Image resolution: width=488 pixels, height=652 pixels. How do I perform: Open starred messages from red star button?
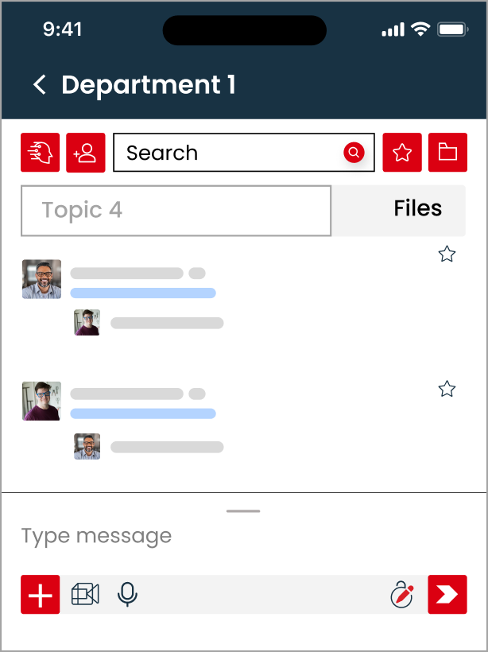402,153
